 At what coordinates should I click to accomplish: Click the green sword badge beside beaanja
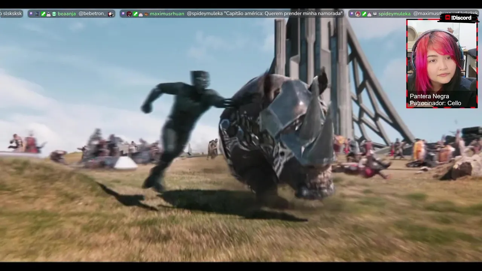(43, 14)
